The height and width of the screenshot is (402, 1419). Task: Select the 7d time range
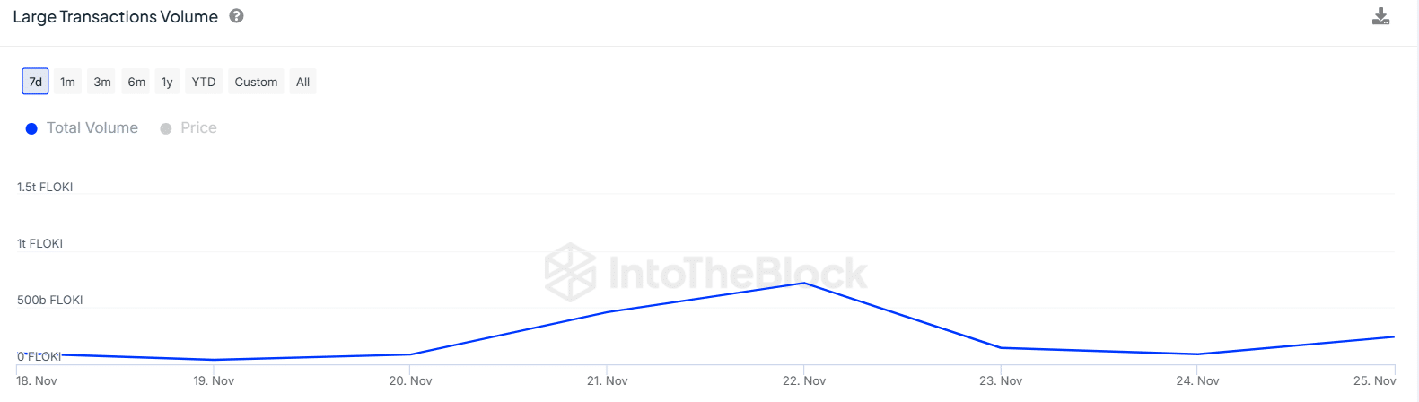(x=35, y=82)
